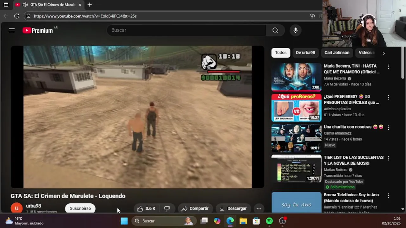Viewport: 406px width, 228px height.
Task: Open weather widget 16°C Mayorm. nublado
Action: 24,221
